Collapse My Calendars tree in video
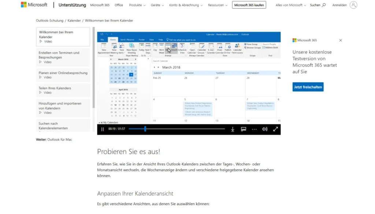This screenshot has width=375, height=214. tap(99, 123)
